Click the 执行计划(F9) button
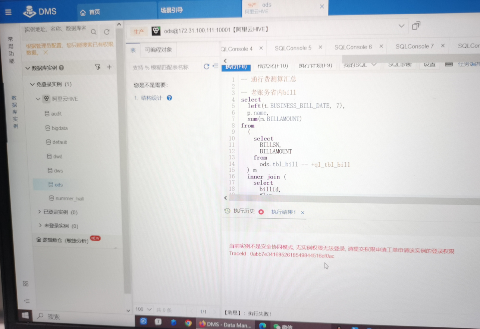This screenshot has height=329, width=480. 315,65
